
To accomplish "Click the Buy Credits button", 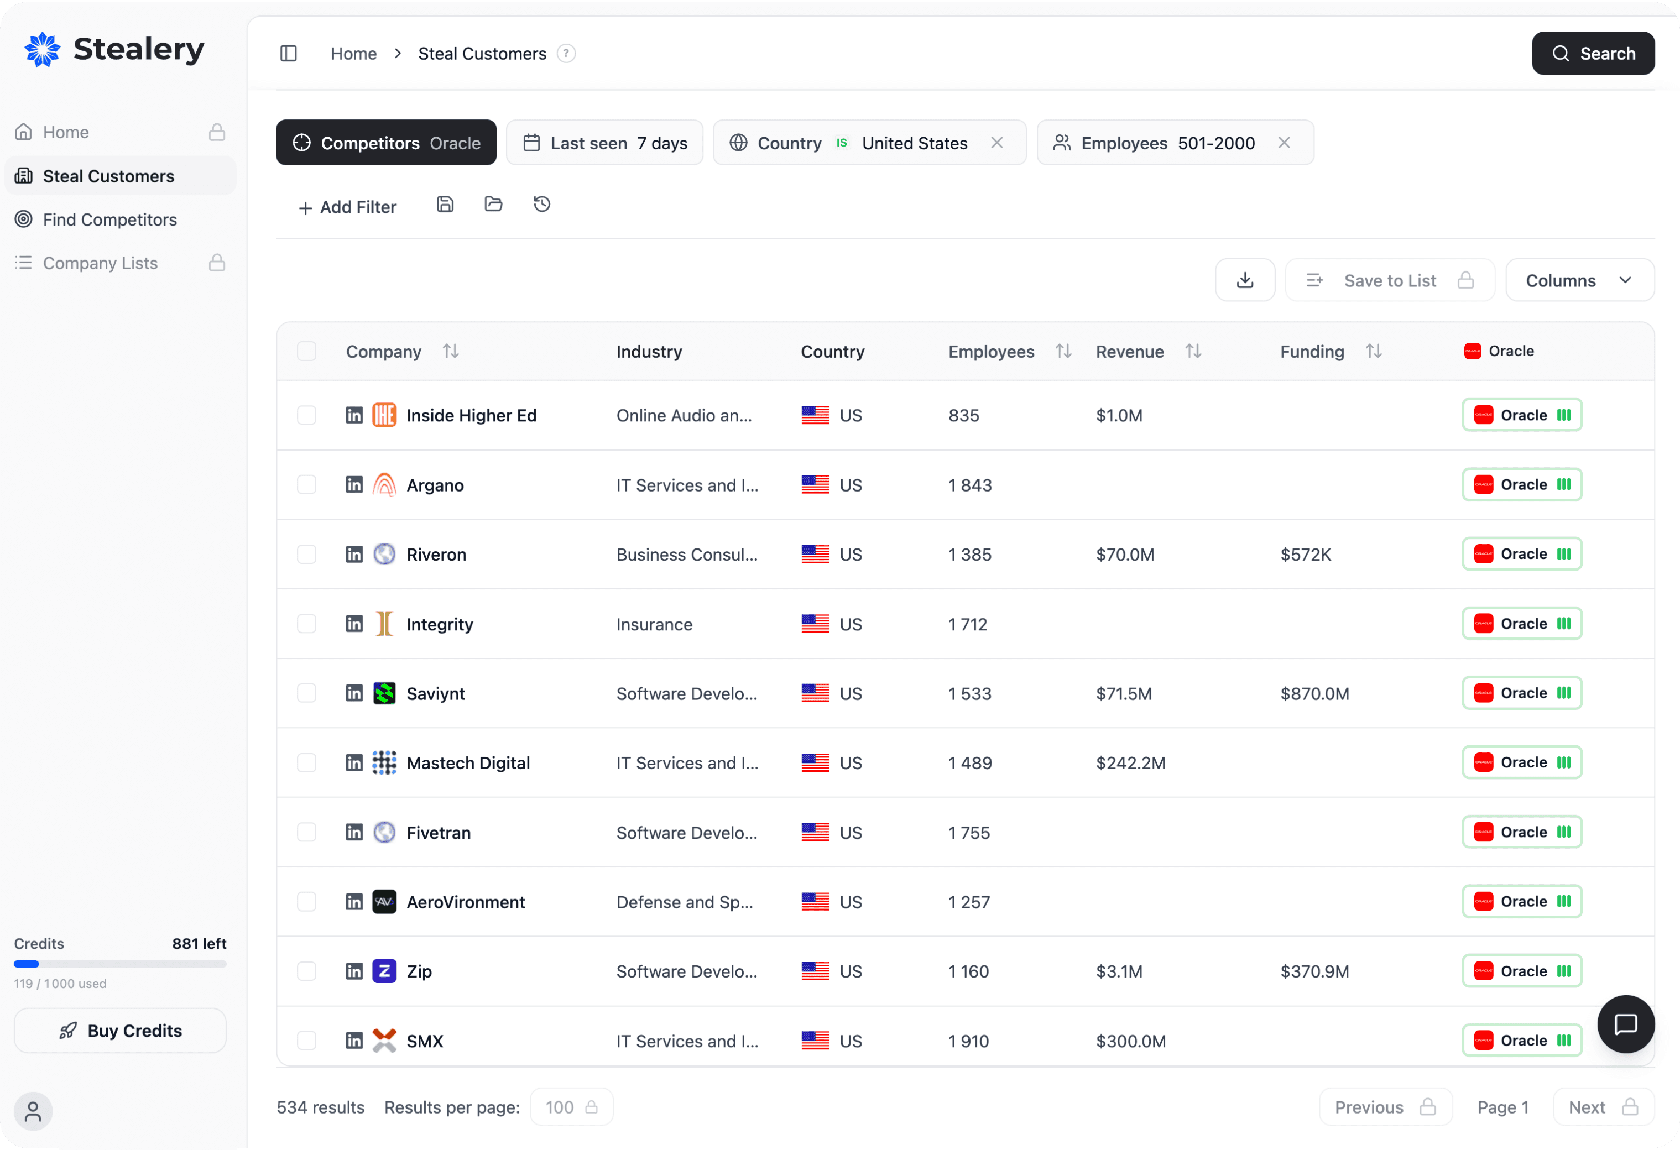I will click(119, 1030).
